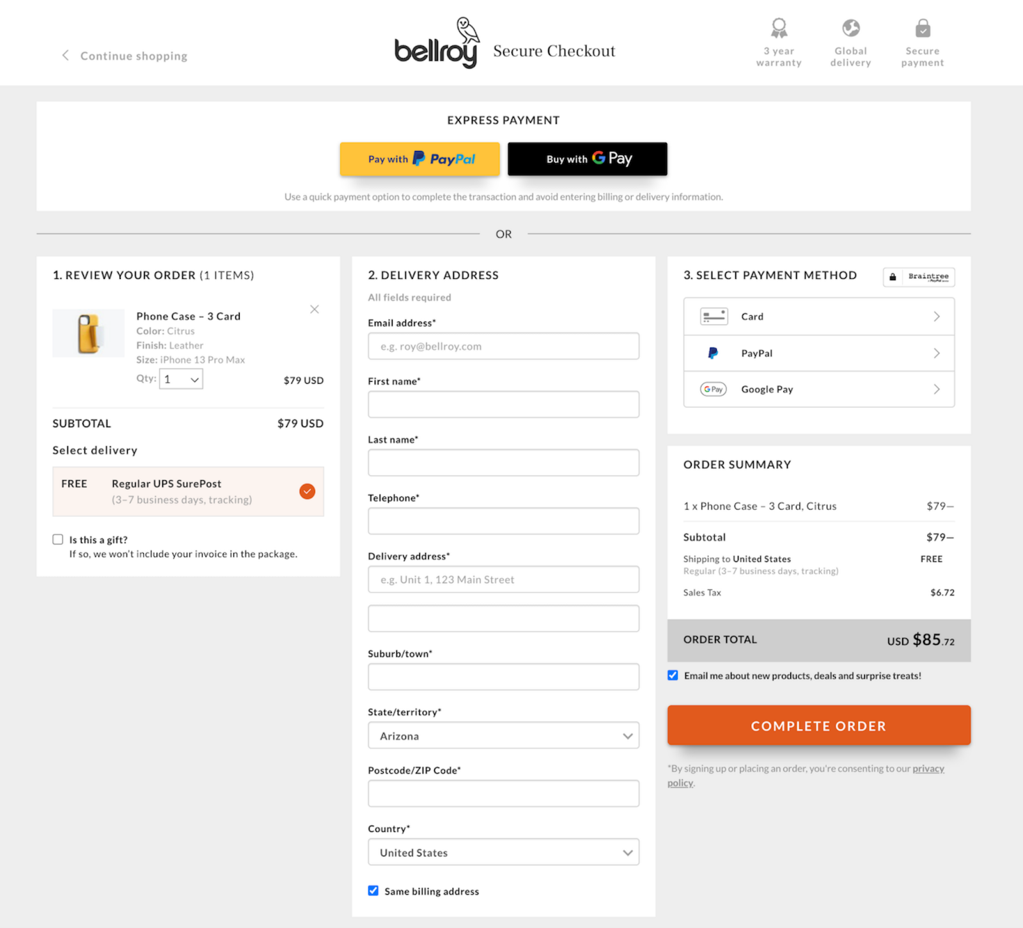Image resolution: width=1023 pixels, height=928 pixels.
Task: Click the SUBTOTAL $79 USD amount
Action: point(301,423)
